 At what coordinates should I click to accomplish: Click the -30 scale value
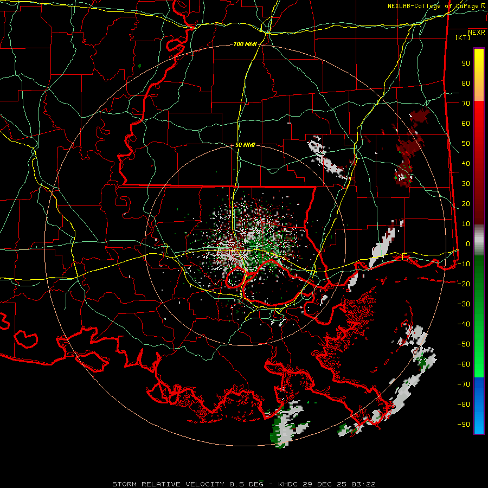pos(464,304)
